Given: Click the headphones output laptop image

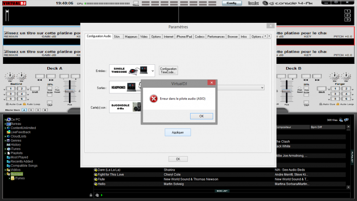Looking at the screenshot, I should click(131, 87).
